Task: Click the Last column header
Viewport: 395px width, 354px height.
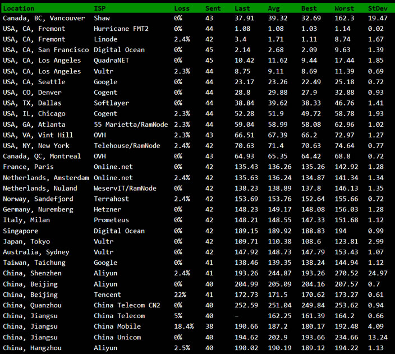Action: tap(242, 8)
